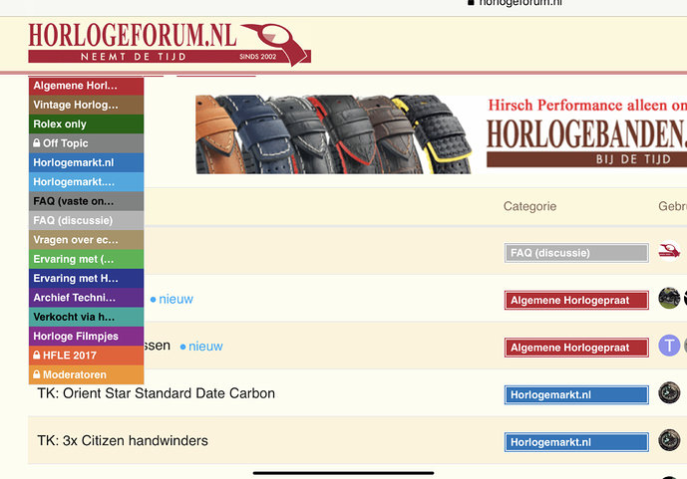Select Ervaring met (... green category

click(86, 259)
